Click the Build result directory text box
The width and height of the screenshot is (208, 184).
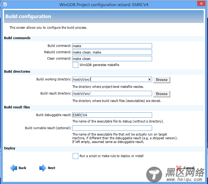click(112, 93)
